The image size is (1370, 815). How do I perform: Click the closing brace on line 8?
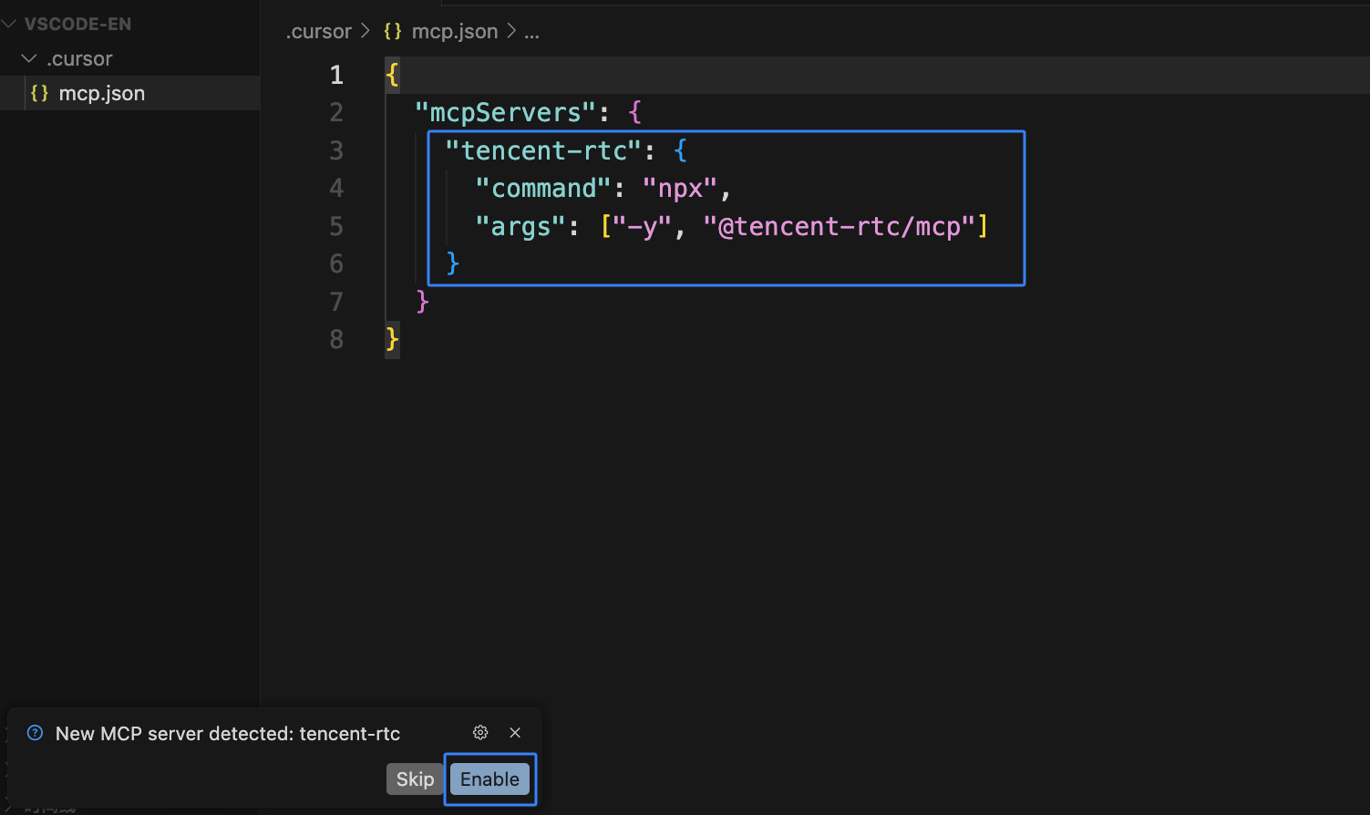392,340
